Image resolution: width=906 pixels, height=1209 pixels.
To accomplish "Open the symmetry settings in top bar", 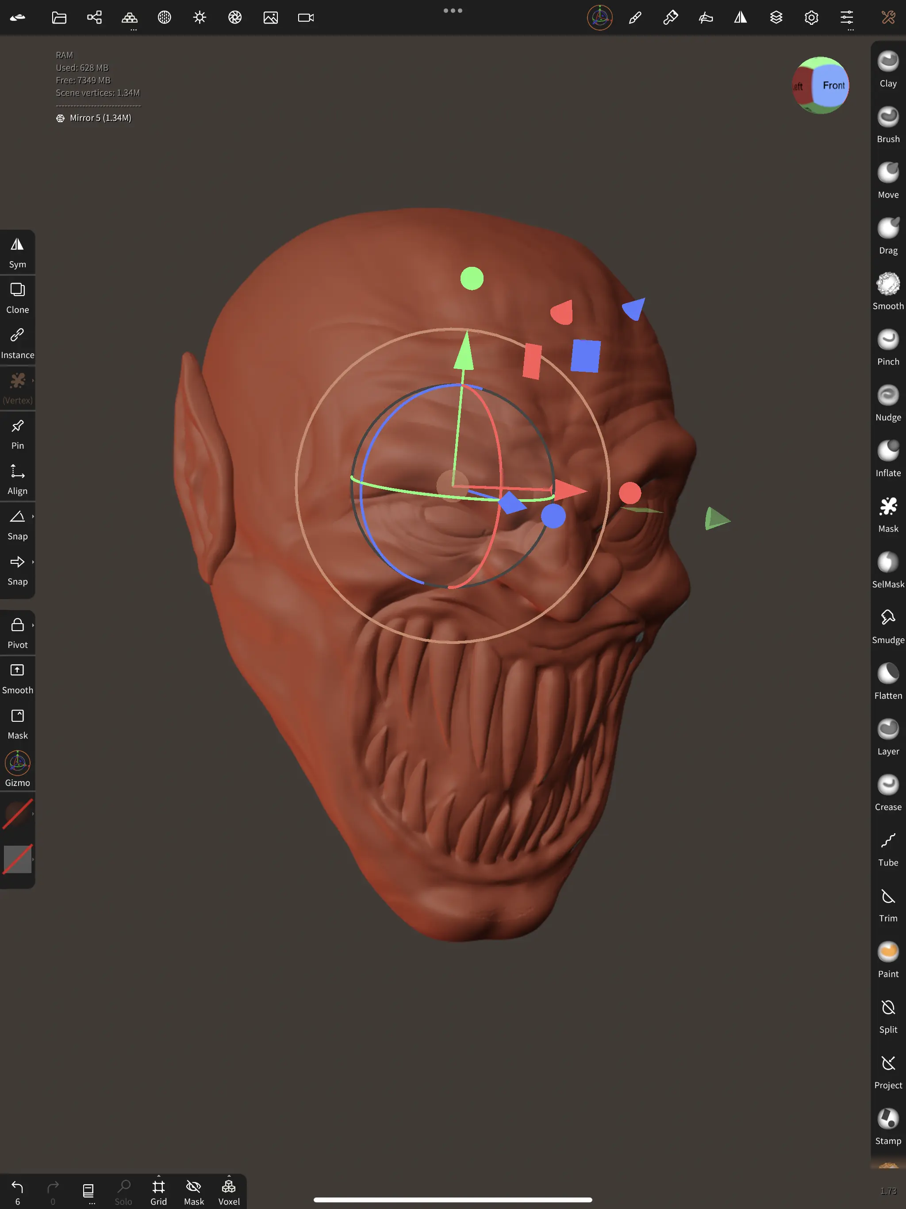I will click(x=741, y=18).
